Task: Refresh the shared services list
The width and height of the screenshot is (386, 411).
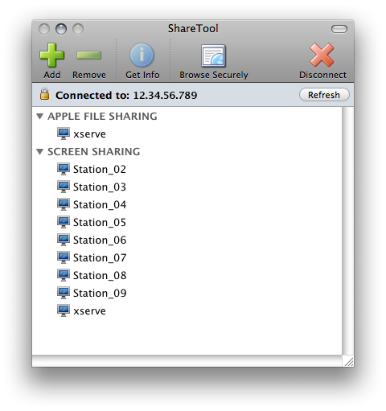Action: point(324,95)
